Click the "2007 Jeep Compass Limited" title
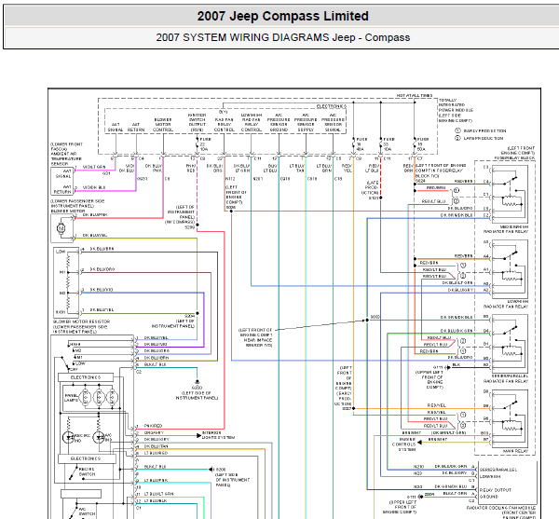Viewport: 559px width, 519px height. (282, 16)
